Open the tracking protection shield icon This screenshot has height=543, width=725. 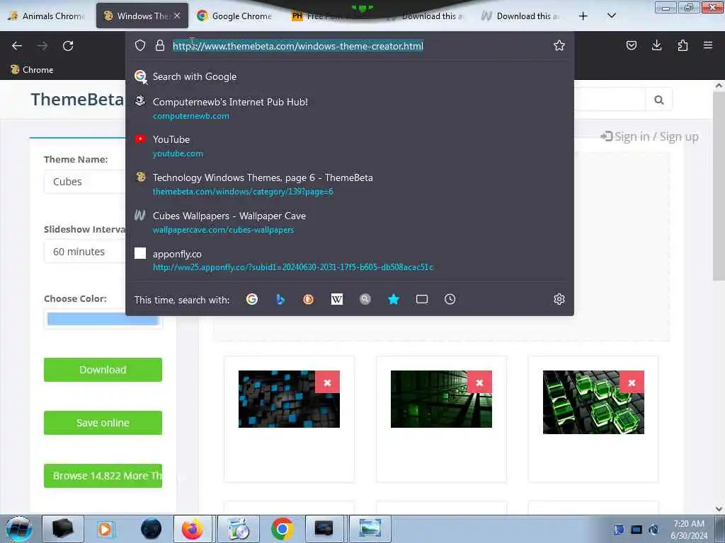(x=140, y=45)
